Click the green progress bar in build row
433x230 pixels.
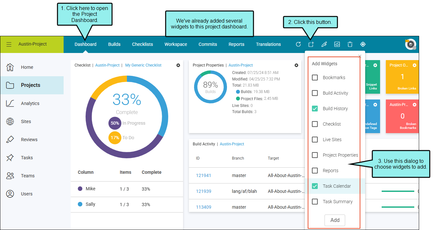click(398, 191)
